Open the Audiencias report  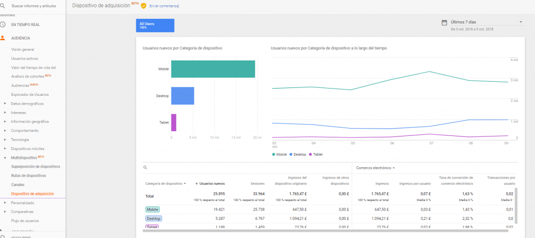click(20, 85)
